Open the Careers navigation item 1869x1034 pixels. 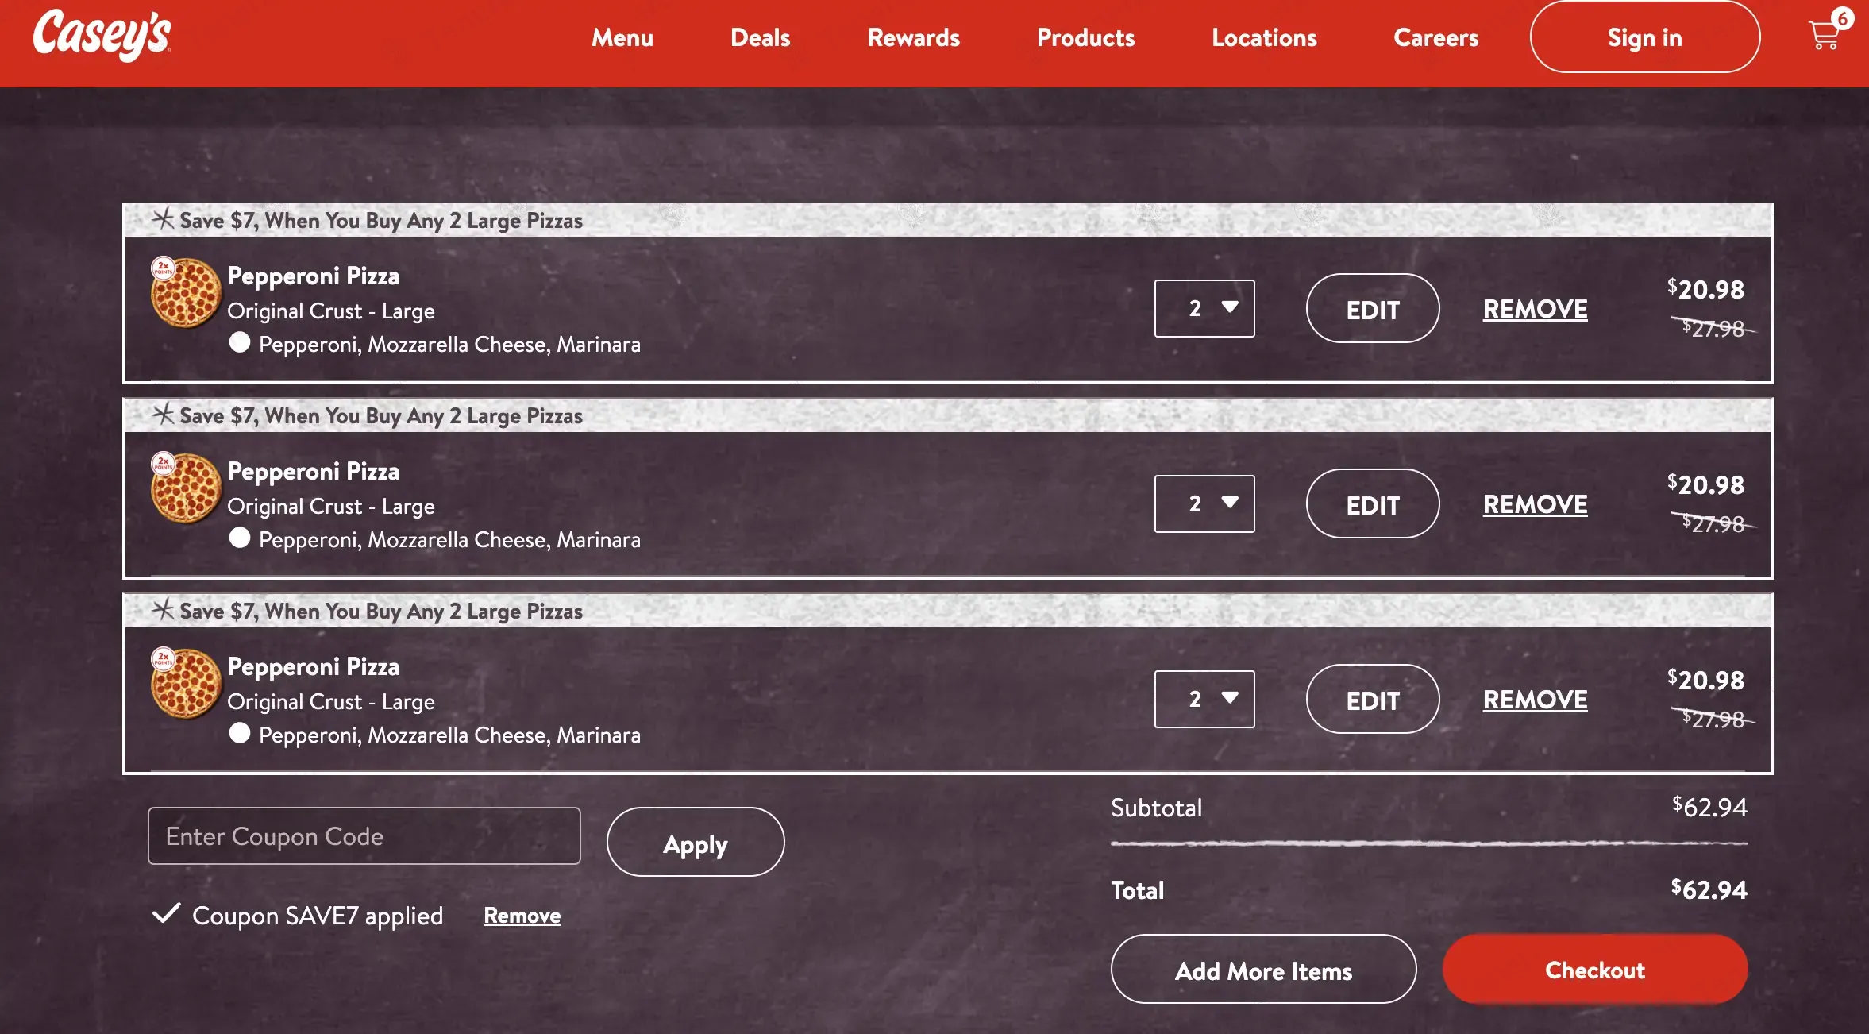click(1435, 37)
